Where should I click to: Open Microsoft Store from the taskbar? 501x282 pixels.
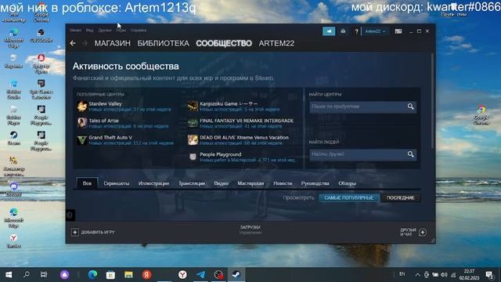pos(110,274)
